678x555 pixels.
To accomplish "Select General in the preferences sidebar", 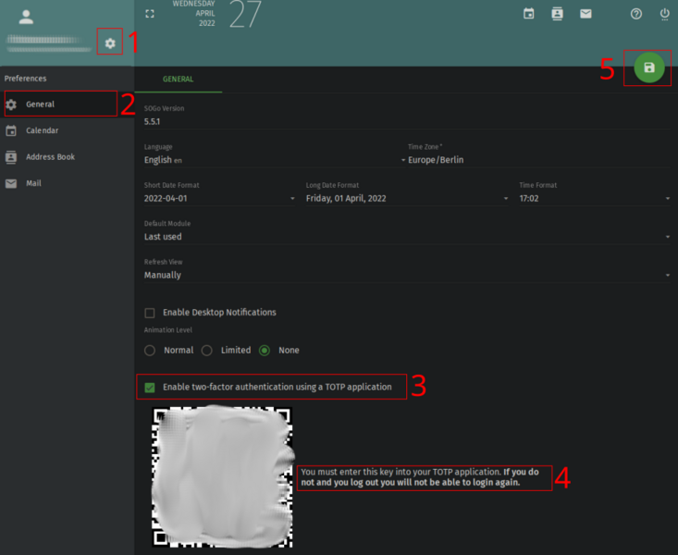I will point(67,104).
